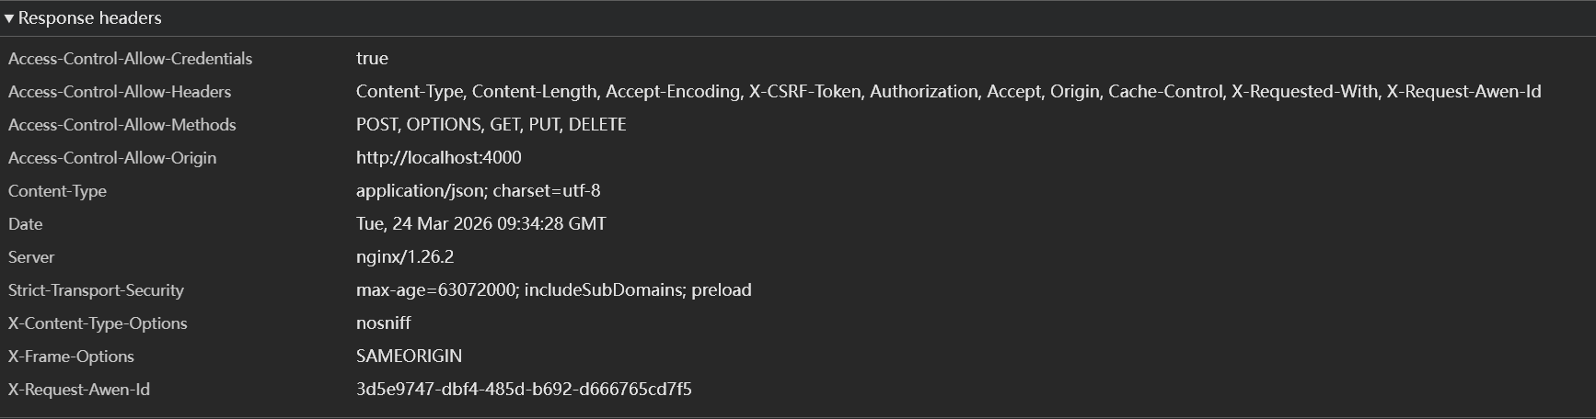
Task: Click the request ID value starting with 3d5e9747
Action: [x=524, y=390]
